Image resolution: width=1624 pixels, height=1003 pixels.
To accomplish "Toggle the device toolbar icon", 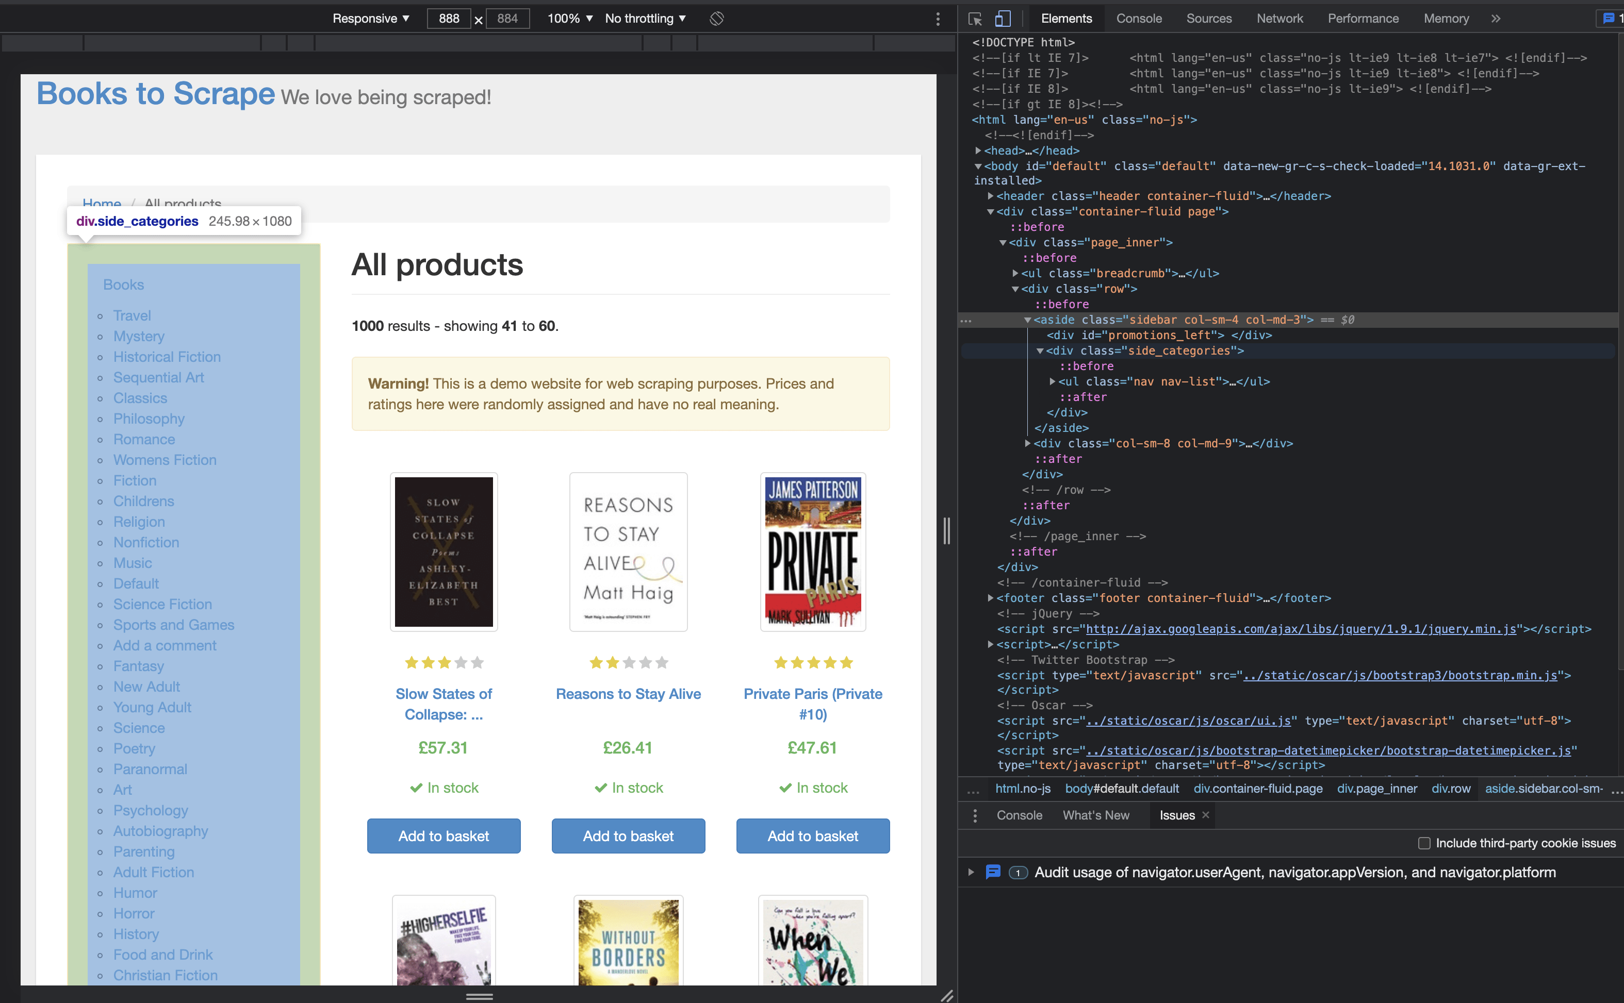I will click(x=1003, y=19).
